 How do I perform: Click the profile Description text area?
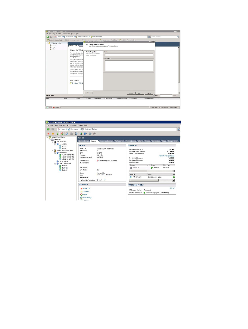[129, 66]
